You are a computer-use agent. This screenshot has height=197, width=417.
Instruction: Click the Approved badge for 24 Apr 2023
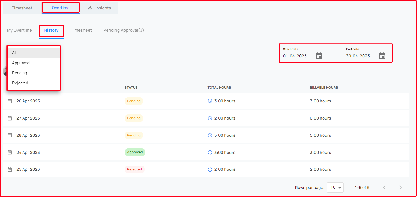click(135, 152)
